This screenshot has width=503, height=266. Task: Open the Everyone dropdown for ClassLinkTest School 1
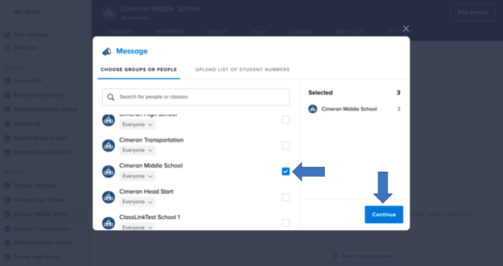tap(137, 227)
